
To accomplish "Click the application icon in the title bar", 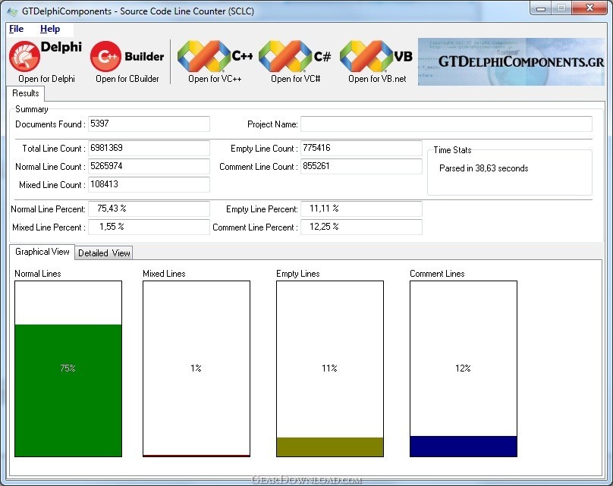I will click(x=12, y=11).
